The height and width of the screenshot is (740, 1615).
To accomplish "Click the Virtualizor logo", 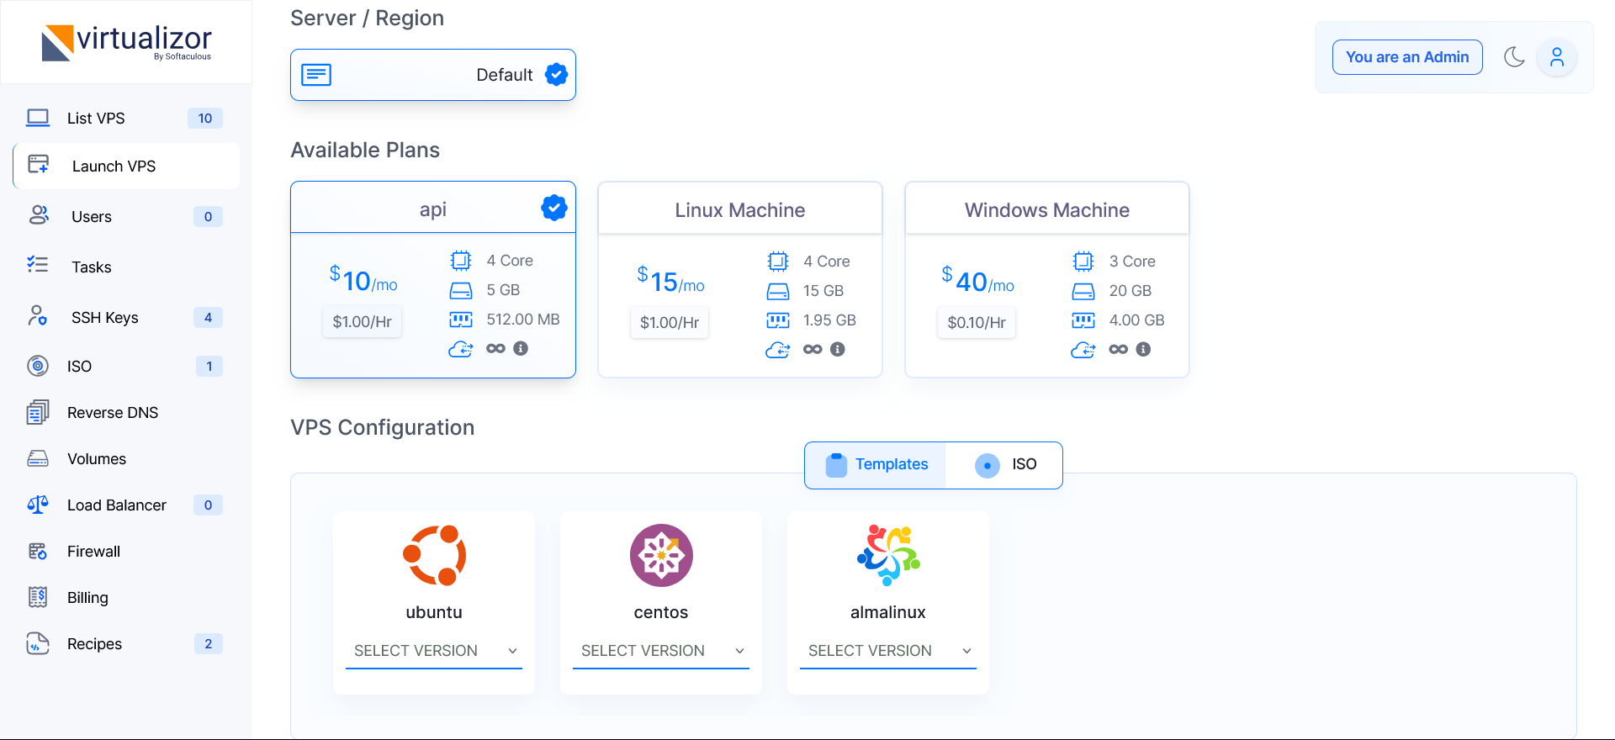I will [x=126, y=42].
